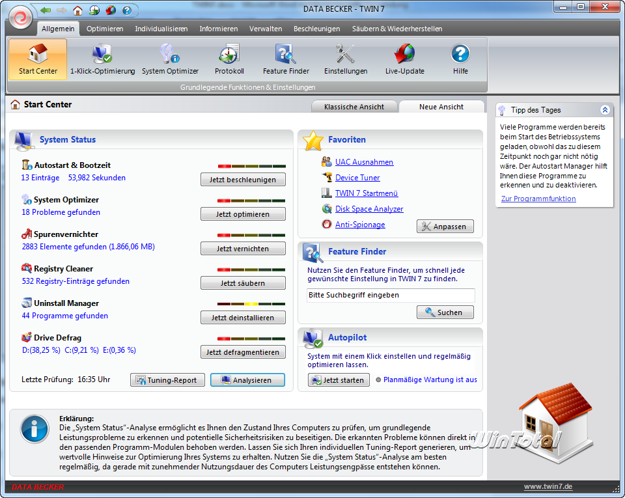Click the Jetzt deinstallieren button
This screenshot has height=498, width=625.
click(x=243, y=318)
